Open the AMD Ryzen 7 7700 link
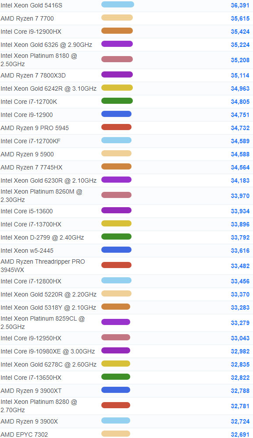 click(x=27, y=18)
